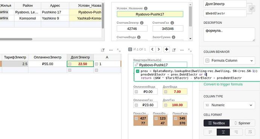This screenshot has height=139, width=260.
Task: Expand the table widget to fullscreen
Action: coord(119,50)
